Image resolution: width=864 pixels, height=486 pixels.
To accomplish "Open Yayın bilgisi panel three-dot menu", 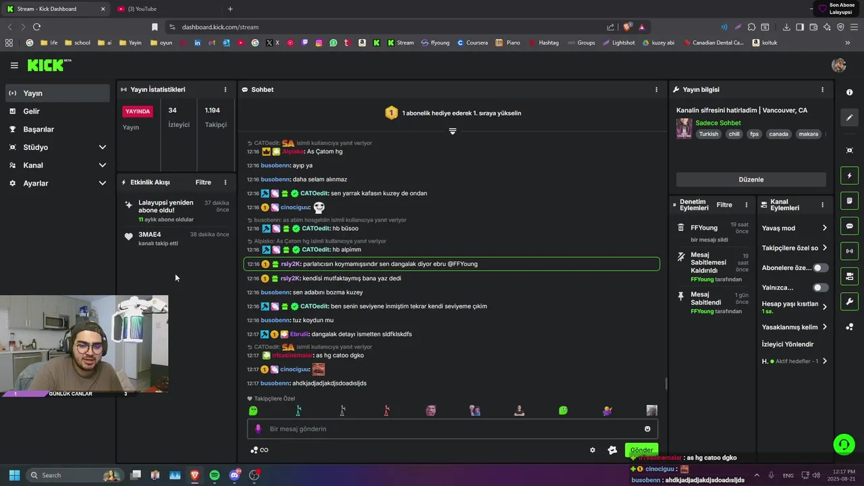I will [x=822, y=89].
